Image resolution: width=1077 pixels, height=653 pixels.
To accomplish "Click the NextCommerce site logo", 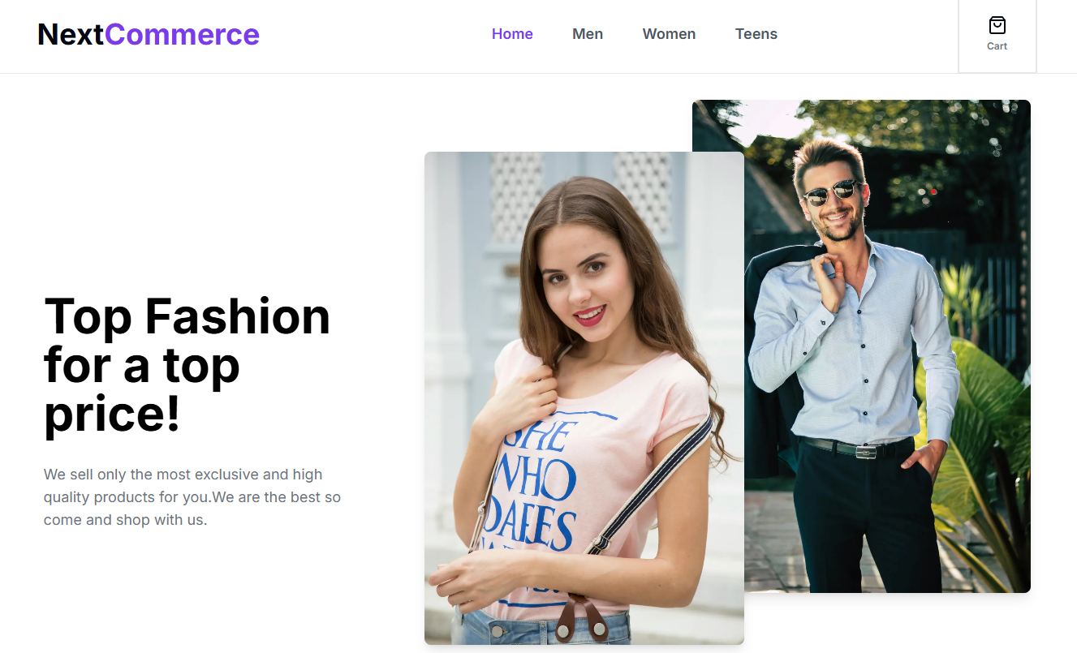I will click(x=149, y=35).
